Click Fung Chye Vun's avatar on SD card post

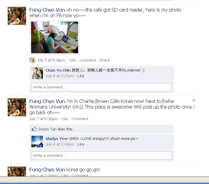click(17, 16)
